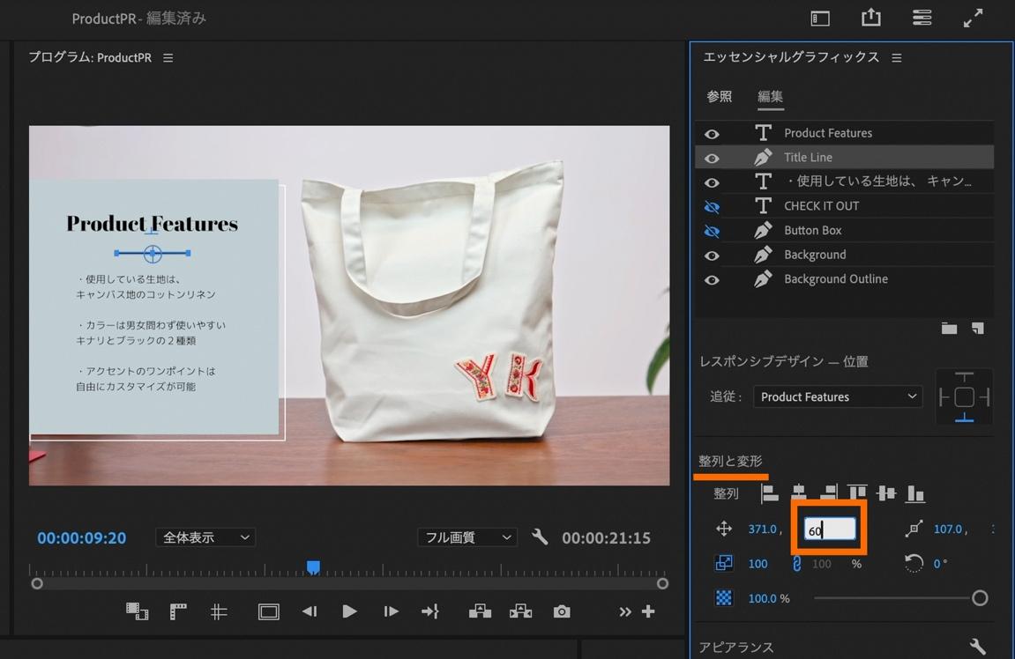
Task: Open the 追従 Product Features dropdown
Action: [x=837, y=396]
